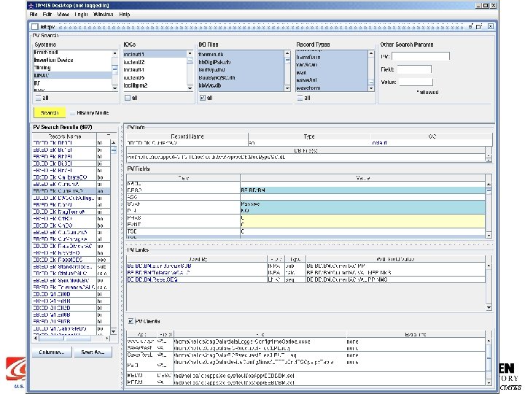Open the View menu

tap(63, 14)
